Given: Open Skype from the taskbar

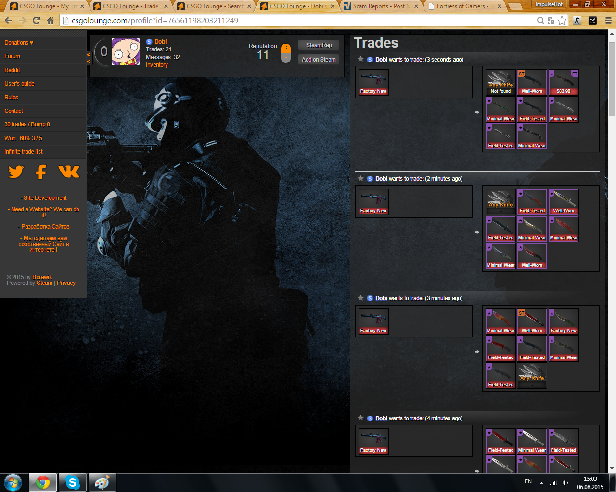Looking at the screenshot, I should (x=73, y=482).
